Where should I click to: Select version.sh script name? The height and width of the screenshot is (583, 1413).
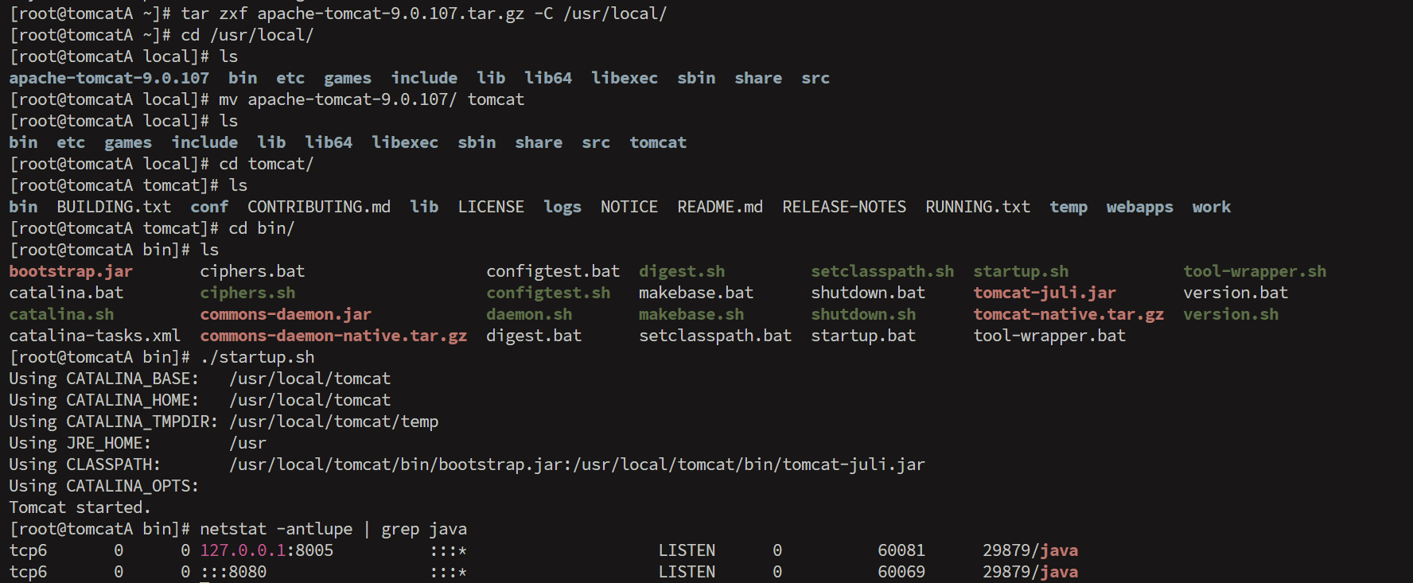click(1231, 314)
